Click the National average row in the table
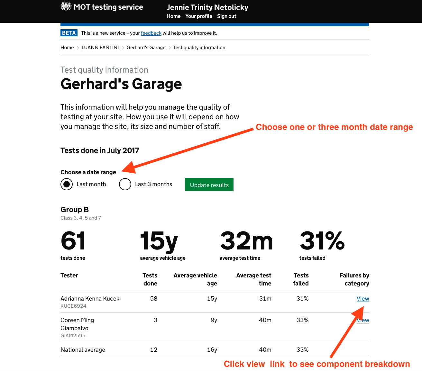 pyautogui.click(x=83, y=349)
